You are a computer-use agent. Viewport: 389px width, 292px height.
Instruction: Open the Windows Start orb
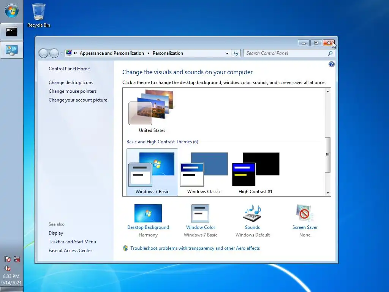click(12, 11)
